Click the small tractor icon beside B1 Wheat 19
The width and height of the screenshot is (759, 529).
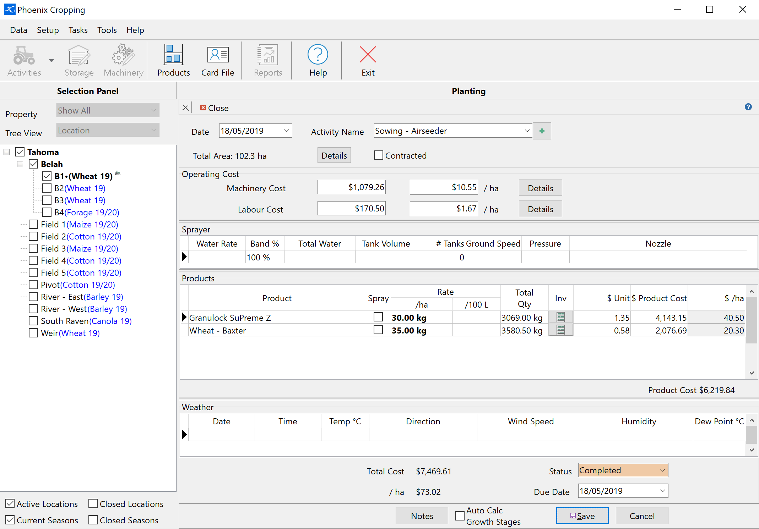coord(118,173)
